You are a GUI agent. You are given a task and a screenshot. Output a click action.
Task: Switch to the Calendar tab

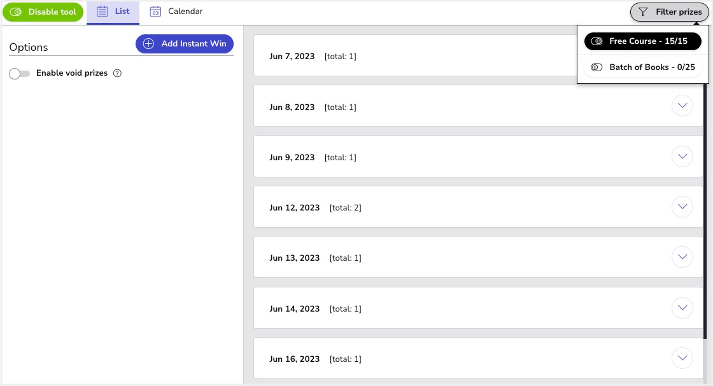[176, 12]
